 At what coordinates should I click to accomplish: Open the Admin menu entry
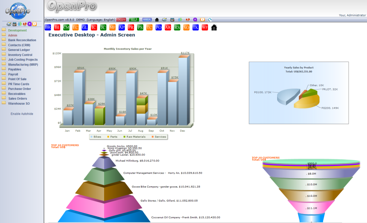(12, 35)
